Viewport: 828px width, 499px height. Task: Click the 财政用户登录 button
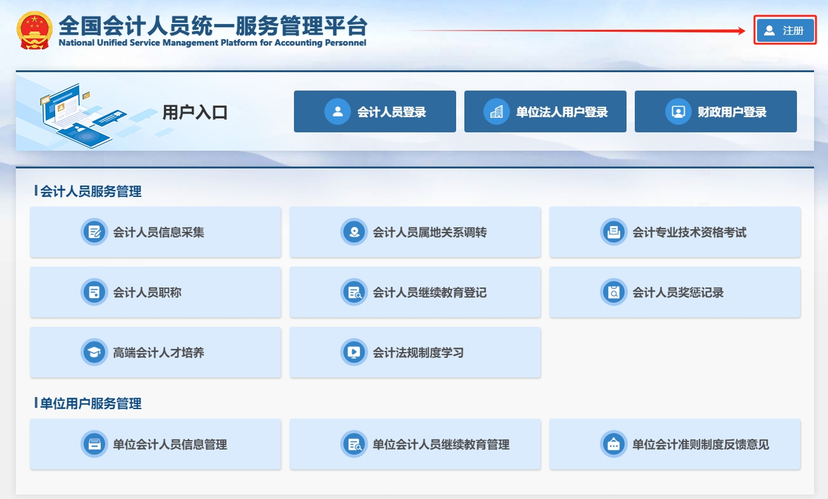click(x=715, y=111)
